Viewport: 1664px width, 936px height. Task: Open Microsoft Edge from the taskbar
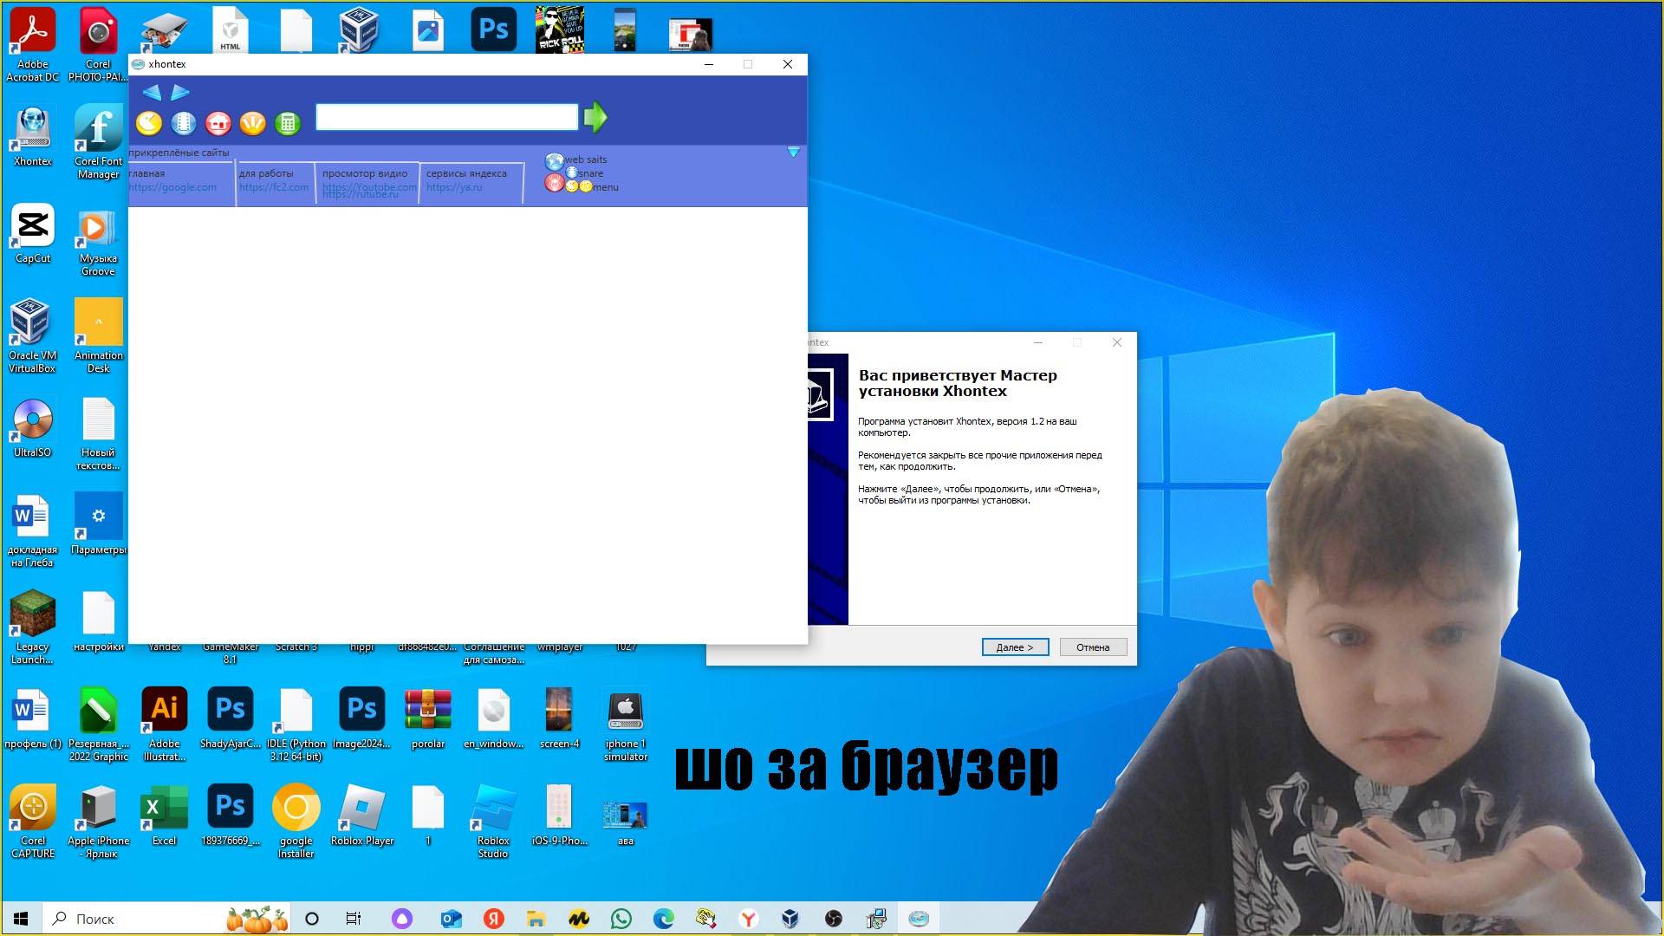[x=664, y=919]
